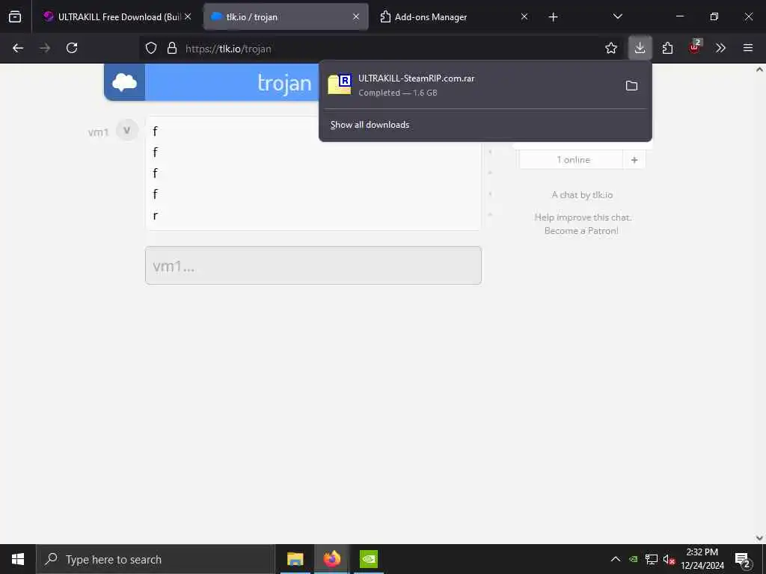Image resolution: width=766 pixels, height=574 pixels.
Task: Click the tlk.io cloud logo
Action: coord(125,82)
